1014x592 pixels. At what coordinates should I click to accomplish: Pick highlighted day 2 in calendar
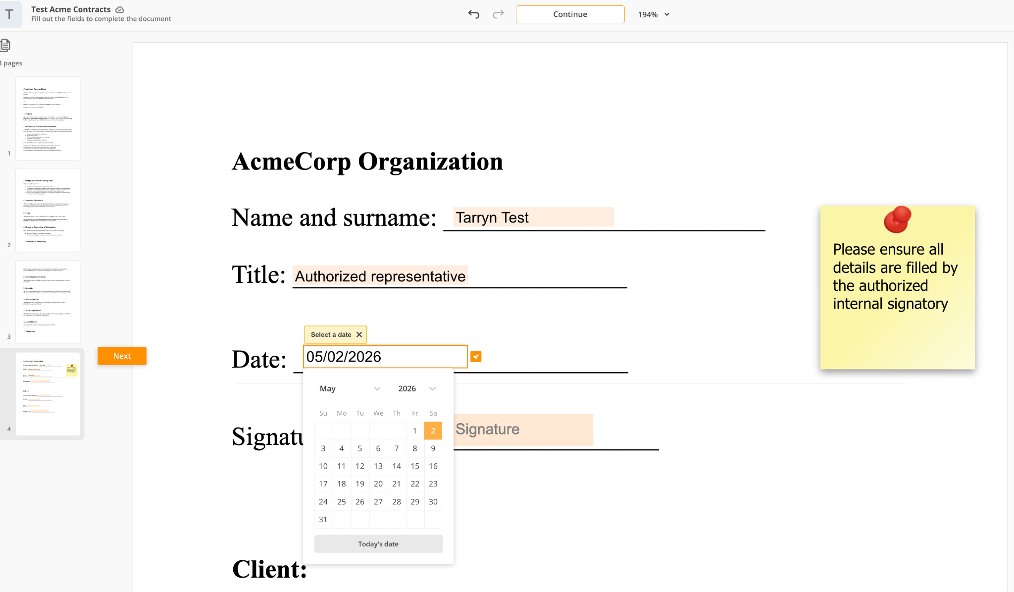[x=433, y=431]
